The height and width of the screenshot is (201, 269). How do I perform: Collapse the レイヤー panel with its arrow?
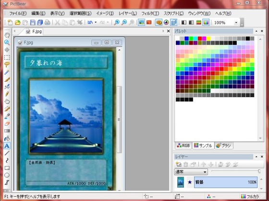pos(257,156)
